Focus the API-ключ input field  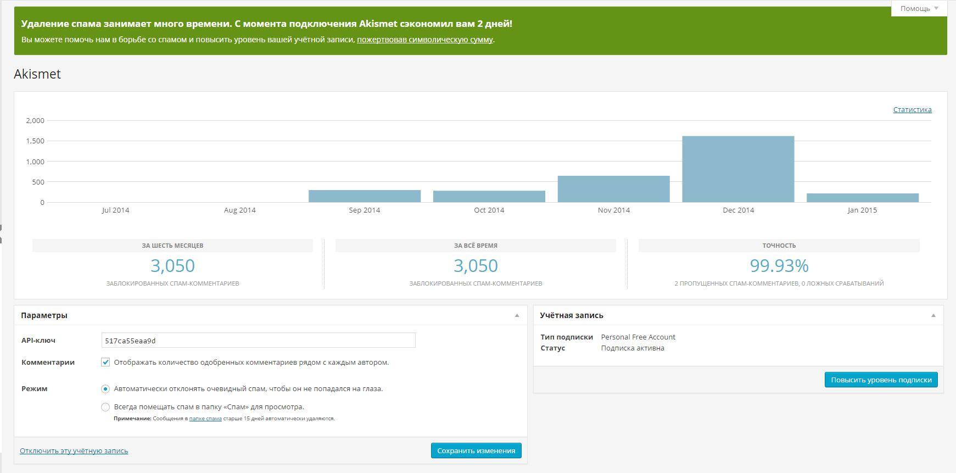pyautogui.click(x=258, y=341)
